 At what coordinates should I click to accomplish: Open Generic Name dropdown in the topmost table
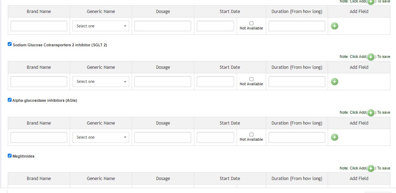point(101,26)
